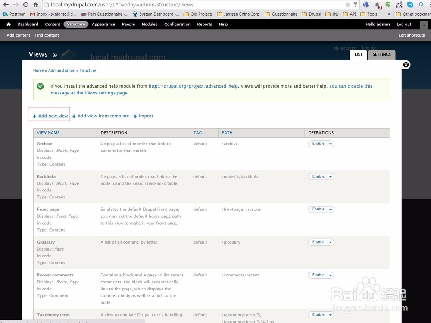The image size is (431, 323).
Task: Reload the page with refresh icon
Action: [25, 5]
